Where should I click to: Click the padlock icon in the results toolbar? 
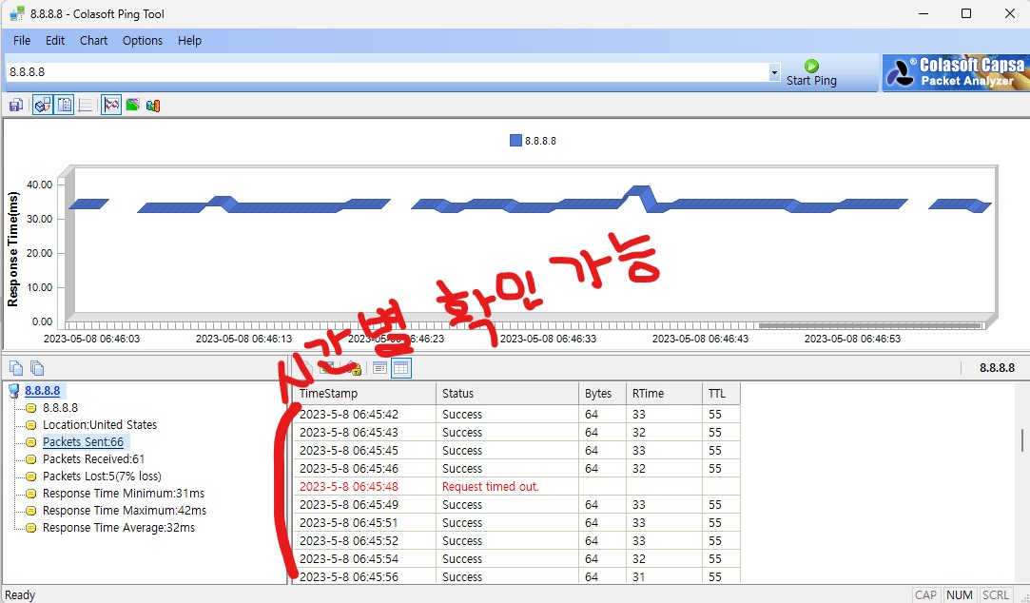coord(354,368)
